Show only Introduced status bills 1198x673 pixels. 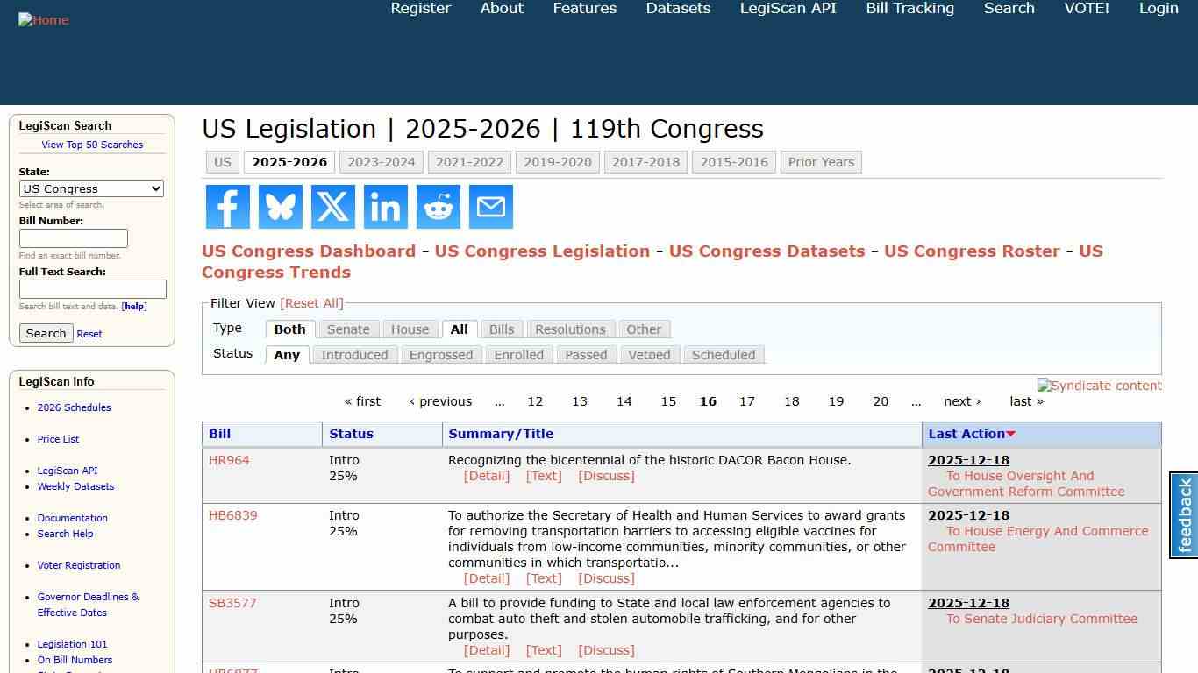click(x=354, y=355)
